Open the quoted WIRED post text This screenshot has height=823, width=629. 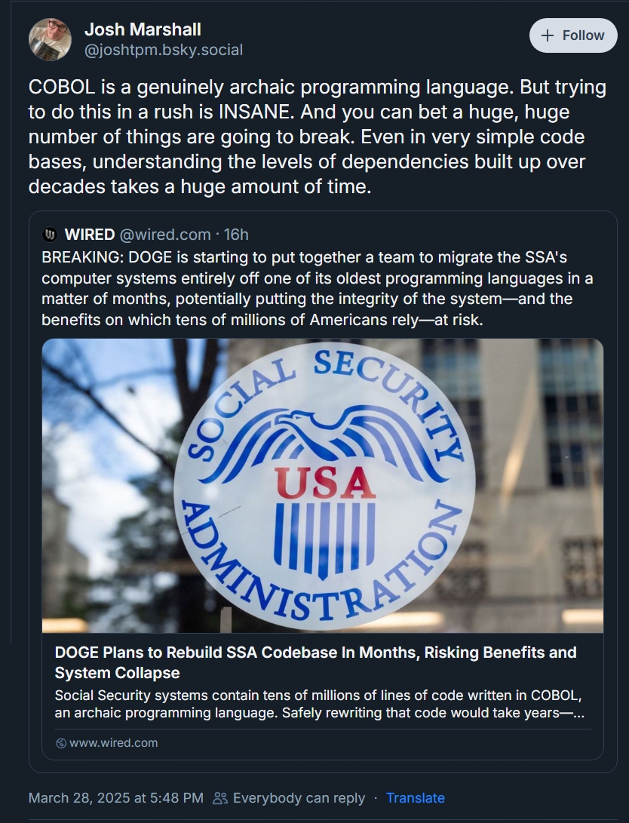click(317, 288)
